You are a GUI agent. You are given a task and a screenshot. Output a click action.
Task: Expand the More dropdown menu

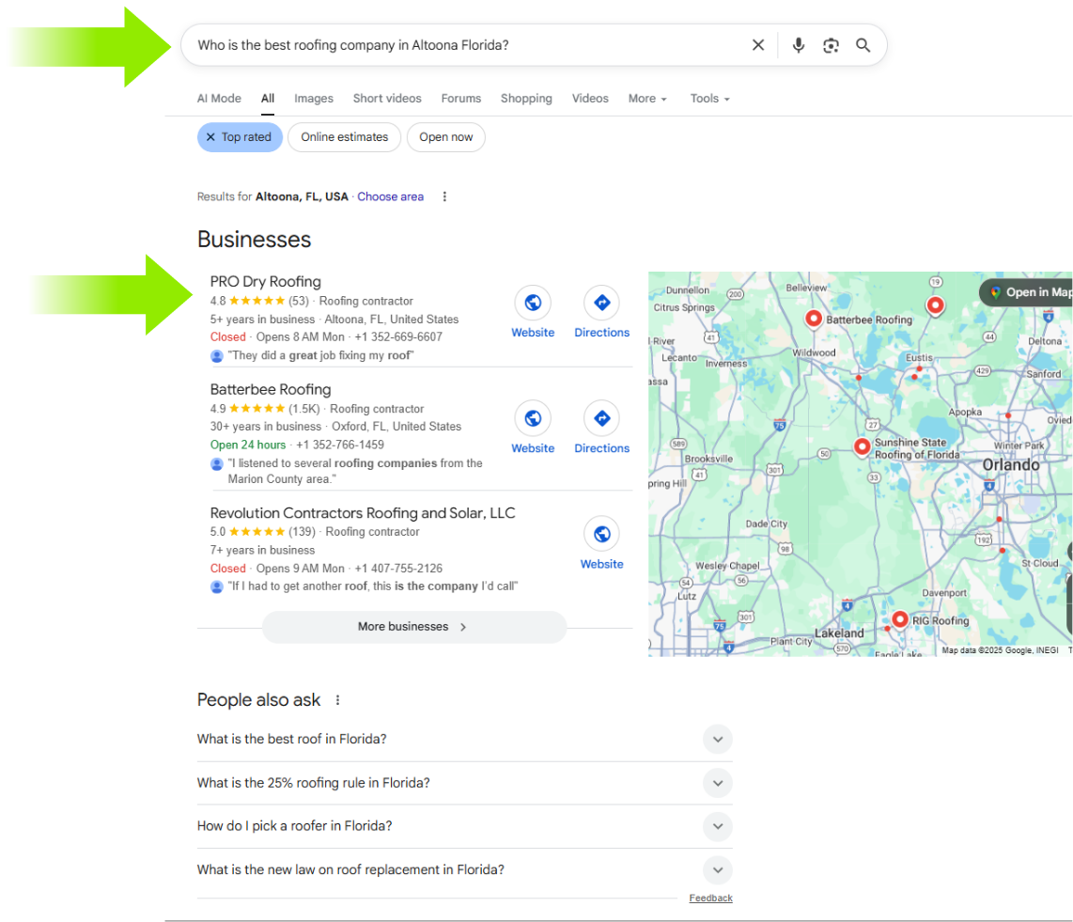coord(647,99)
